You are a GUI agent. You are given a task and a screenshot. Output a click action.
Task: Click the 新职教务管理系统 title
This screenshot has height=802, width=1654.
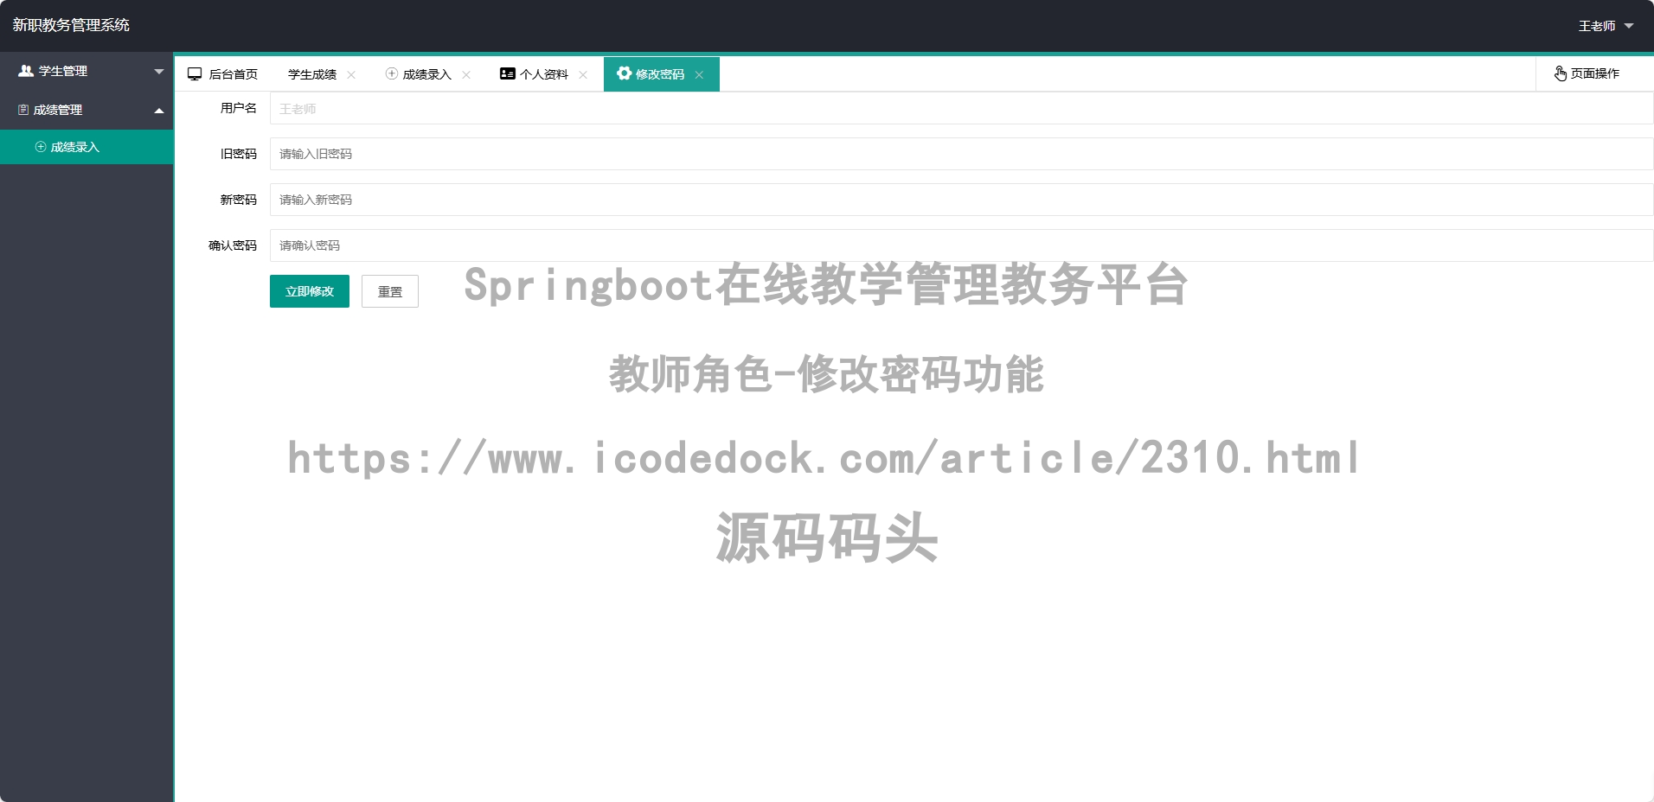point(71,25)
